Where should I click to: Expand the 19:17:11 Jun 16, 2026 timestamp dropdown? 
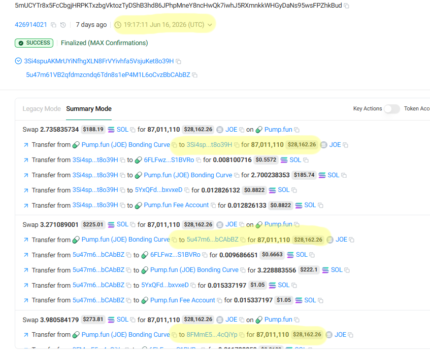pyautogui.click(x=210, y=25)
